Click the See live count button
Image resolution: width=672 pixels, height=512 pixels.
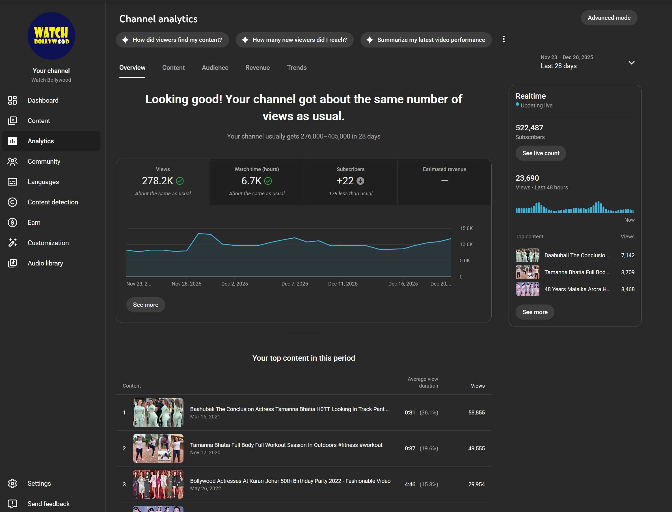(540, 153)
